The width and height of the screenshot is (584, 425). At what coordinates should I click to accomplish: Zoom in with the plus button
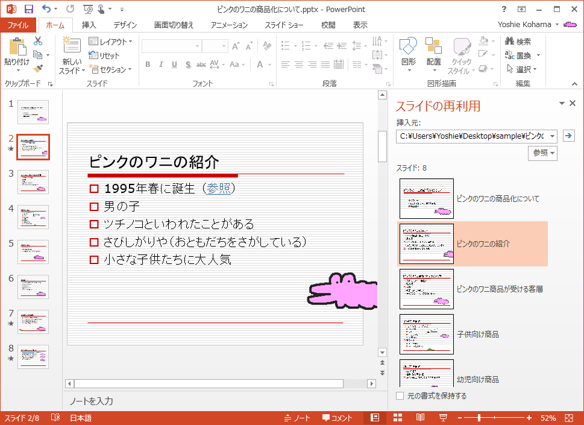click(x=529, y=418)
